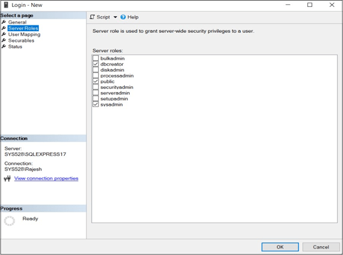Click the progress Ready spinner indicator
The height and width of the screenshot is (255, 343).
point(10,221)
